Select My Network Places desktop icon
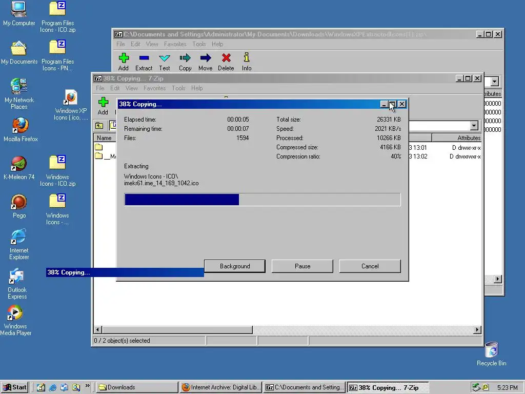Screen dimensions: 525x394 coord(19,94)
